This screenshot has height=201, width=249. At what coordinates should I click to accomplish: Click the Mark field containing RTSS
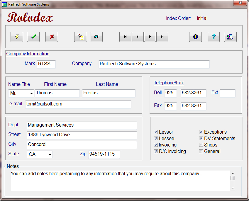[x=46, y=64]
